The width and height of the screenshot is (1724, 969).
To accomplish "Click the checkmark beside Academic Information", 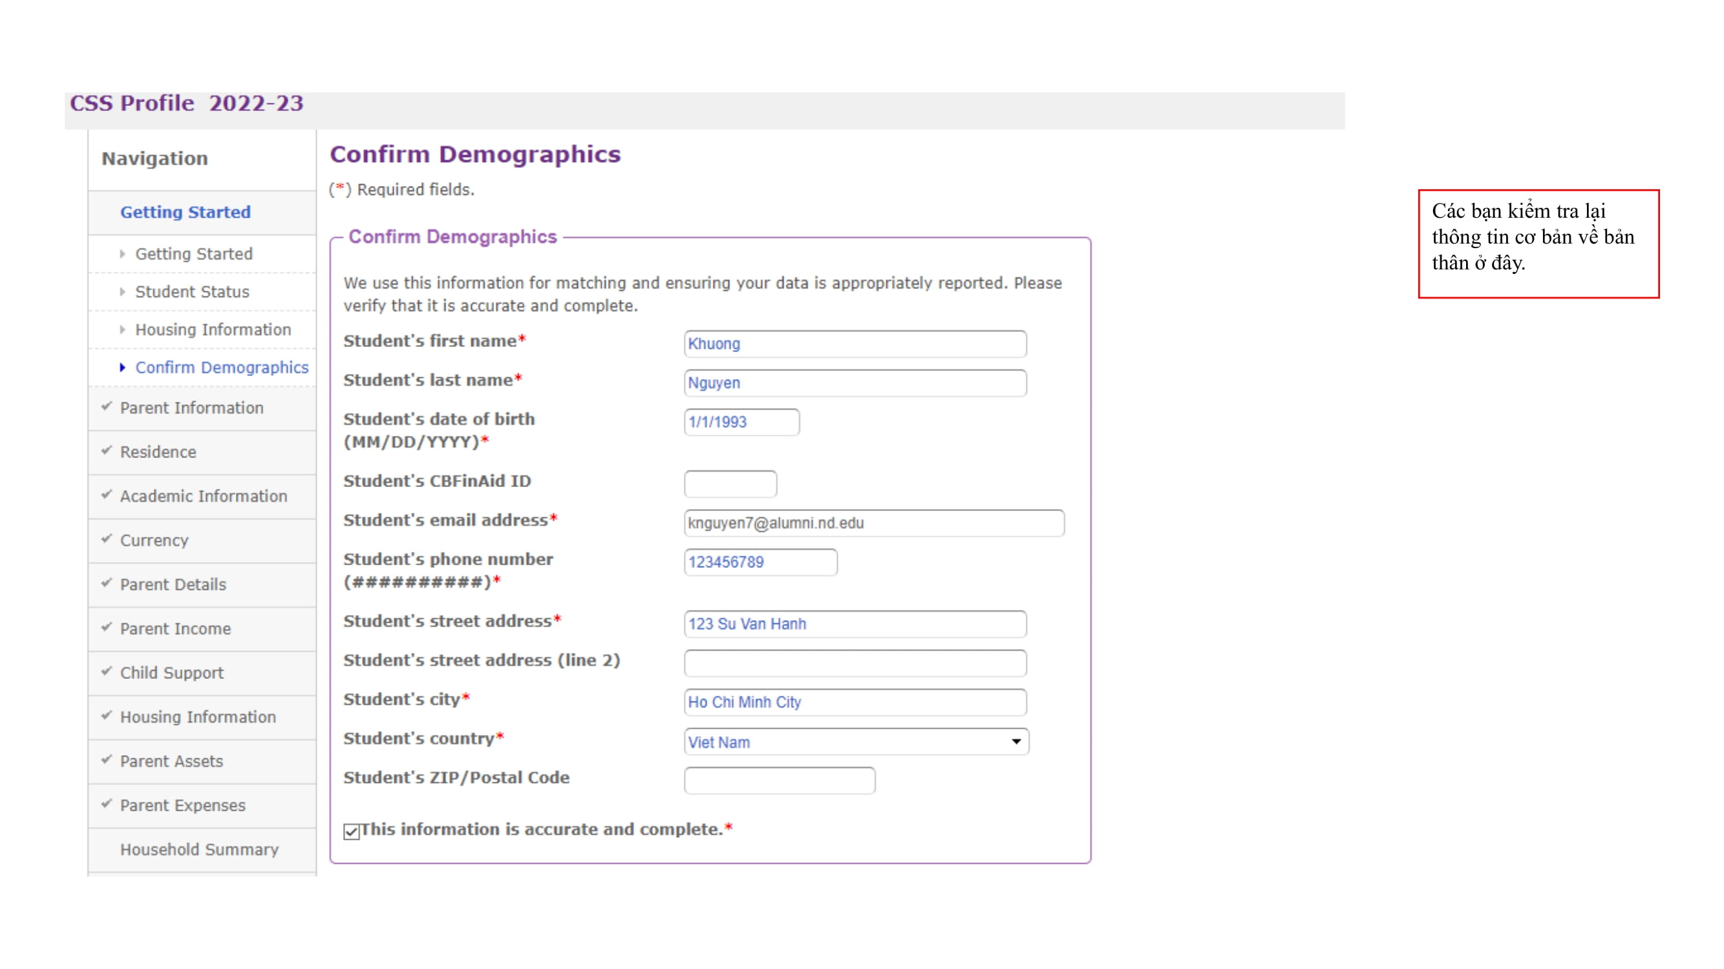I will pyautogui.click(x=107, y=495).
